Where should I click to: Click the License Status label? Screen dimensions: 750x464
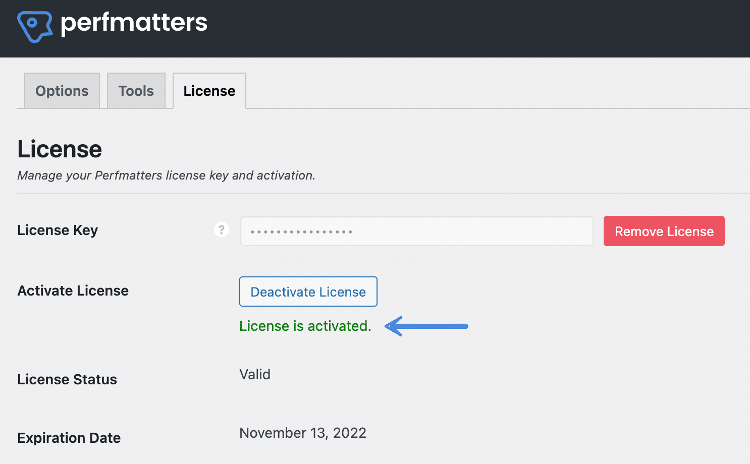tap(67, 379)
